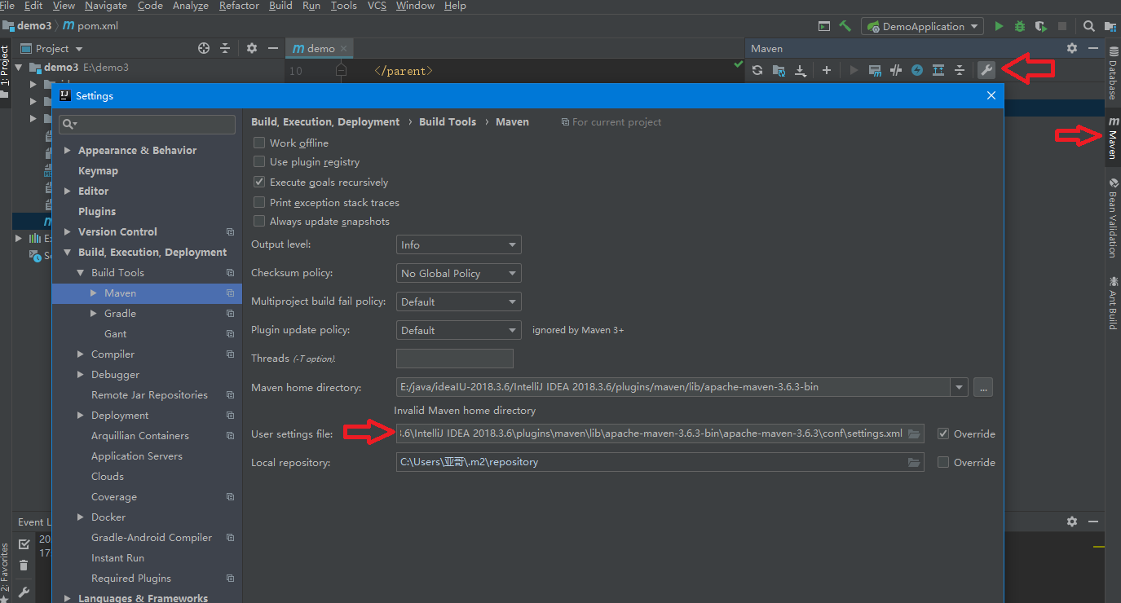The width and height of the screenshot is (1121, 603).
Task: Enable Use plugin registry checkbox
Action: 259,162
